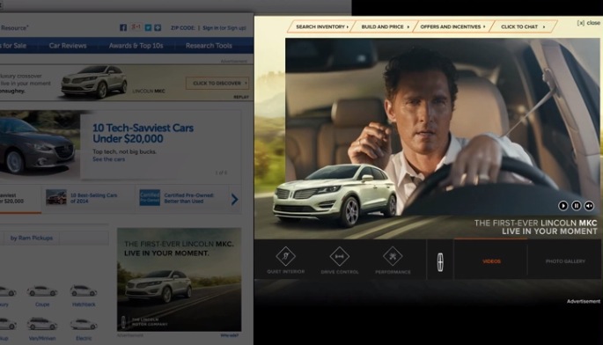This screenshot has height=345, width=603.
Task: Open Awards & Top 10s menu
Action: 136,46
